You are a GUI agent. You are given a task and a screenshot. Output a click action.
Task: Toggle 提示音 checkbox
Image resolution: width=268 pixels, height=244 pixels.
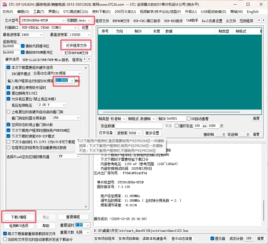tap(213, 238)
